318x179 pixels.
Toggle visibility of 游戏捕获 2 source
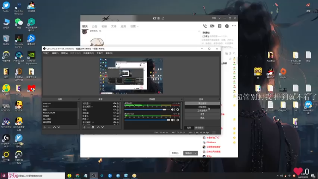114,107
